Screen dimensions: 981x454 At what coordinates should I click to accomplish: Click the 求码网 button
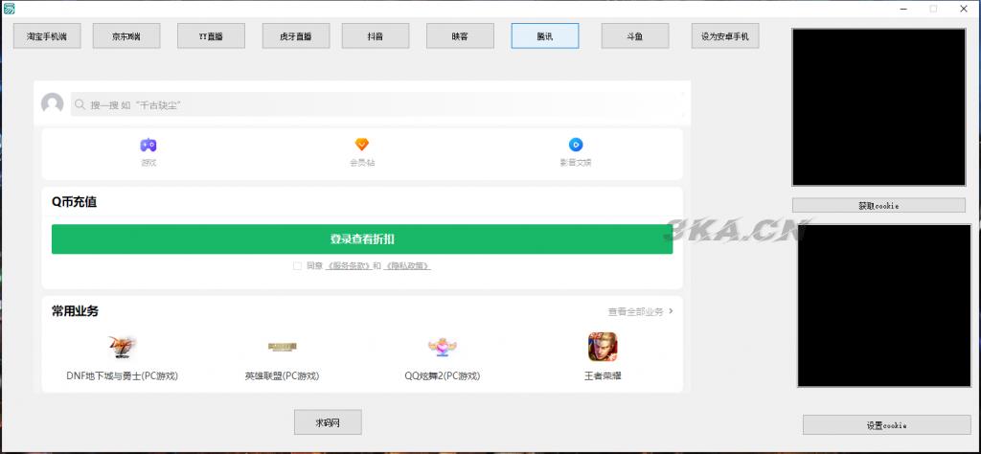coord(328,422)
